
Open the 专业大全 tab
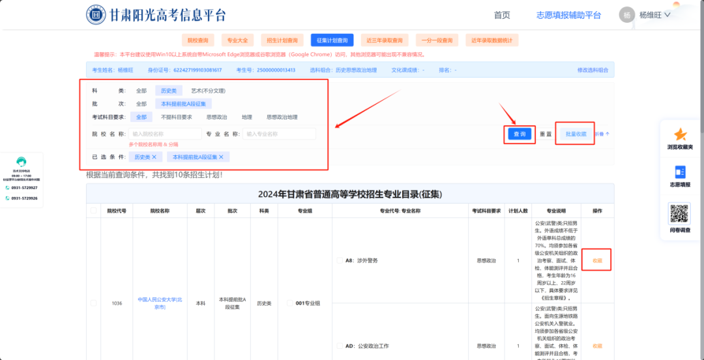tap(237, 40)
